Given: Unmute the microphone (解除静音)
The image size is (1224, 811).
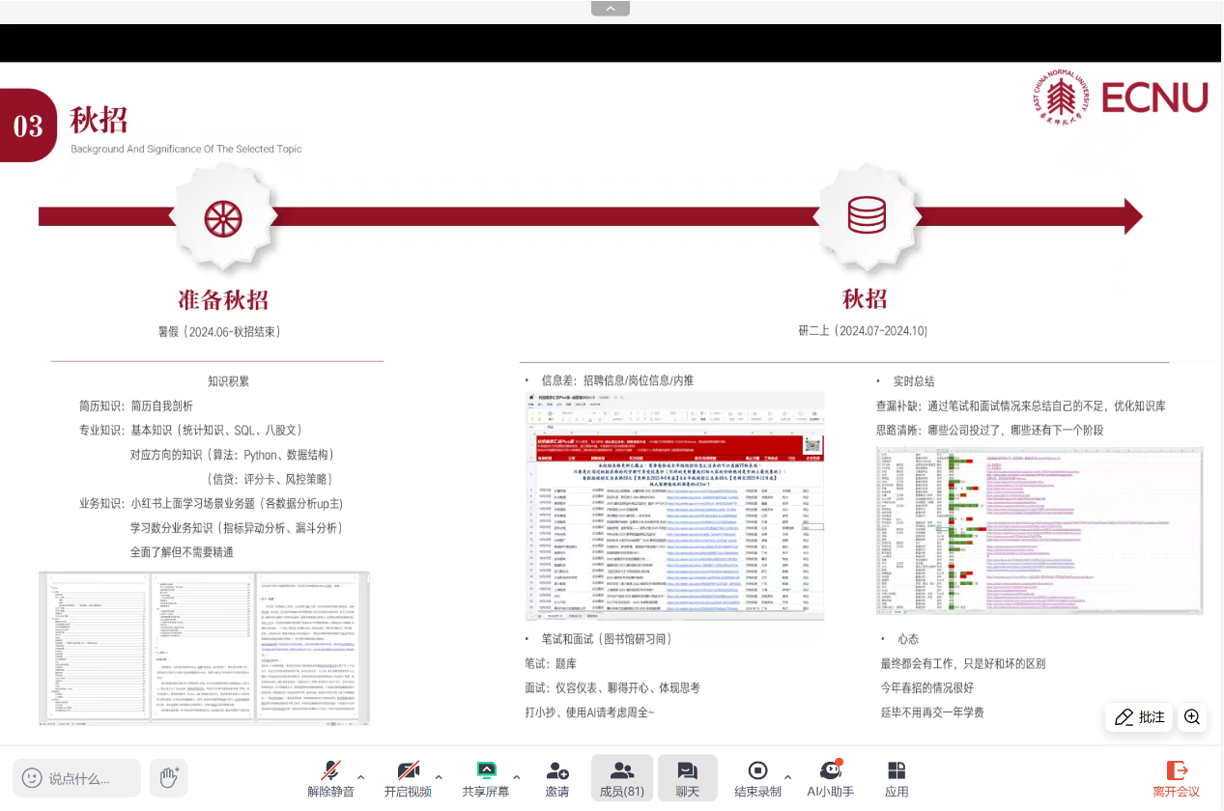Looking at the screenshot, I should click(x=330, y=778).
